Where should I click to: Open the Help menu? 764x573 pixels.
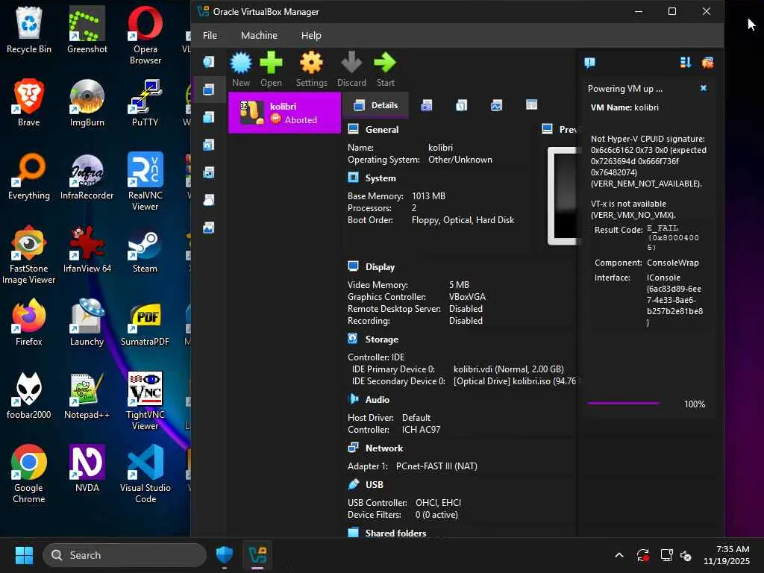pyautogui.click(x=311, y=35)
